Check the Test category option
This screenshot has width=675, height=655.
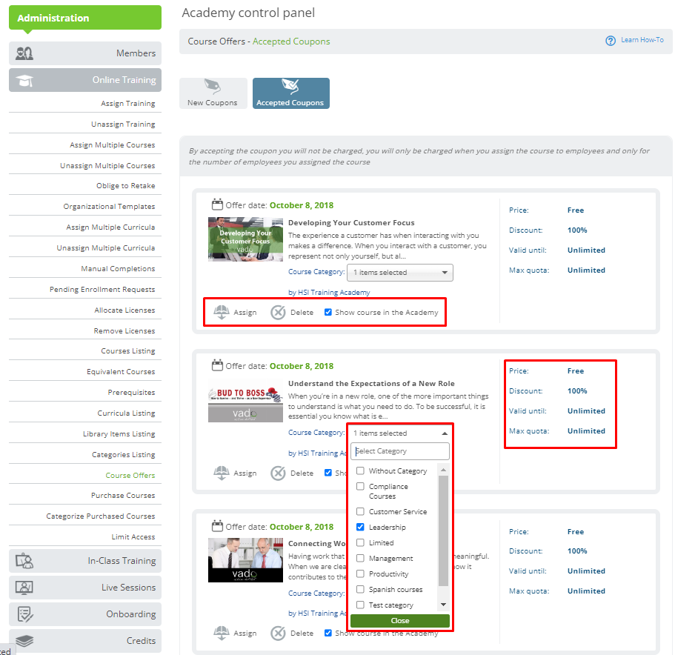click(360, 605)
